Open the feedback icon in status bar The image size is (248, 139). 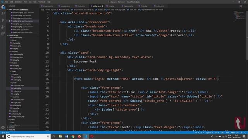[241, 132]
